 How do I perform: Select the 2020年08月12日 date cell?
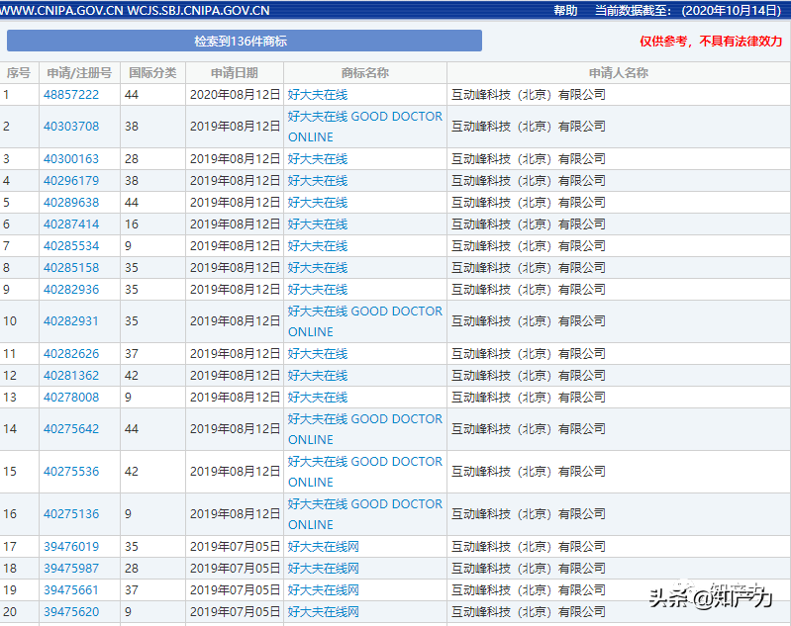(235, 95)
